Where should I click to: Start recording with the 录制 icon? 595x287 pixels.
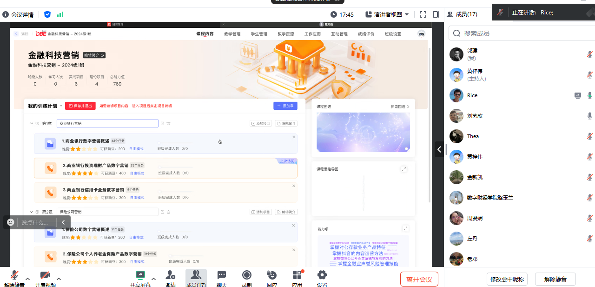247,275
